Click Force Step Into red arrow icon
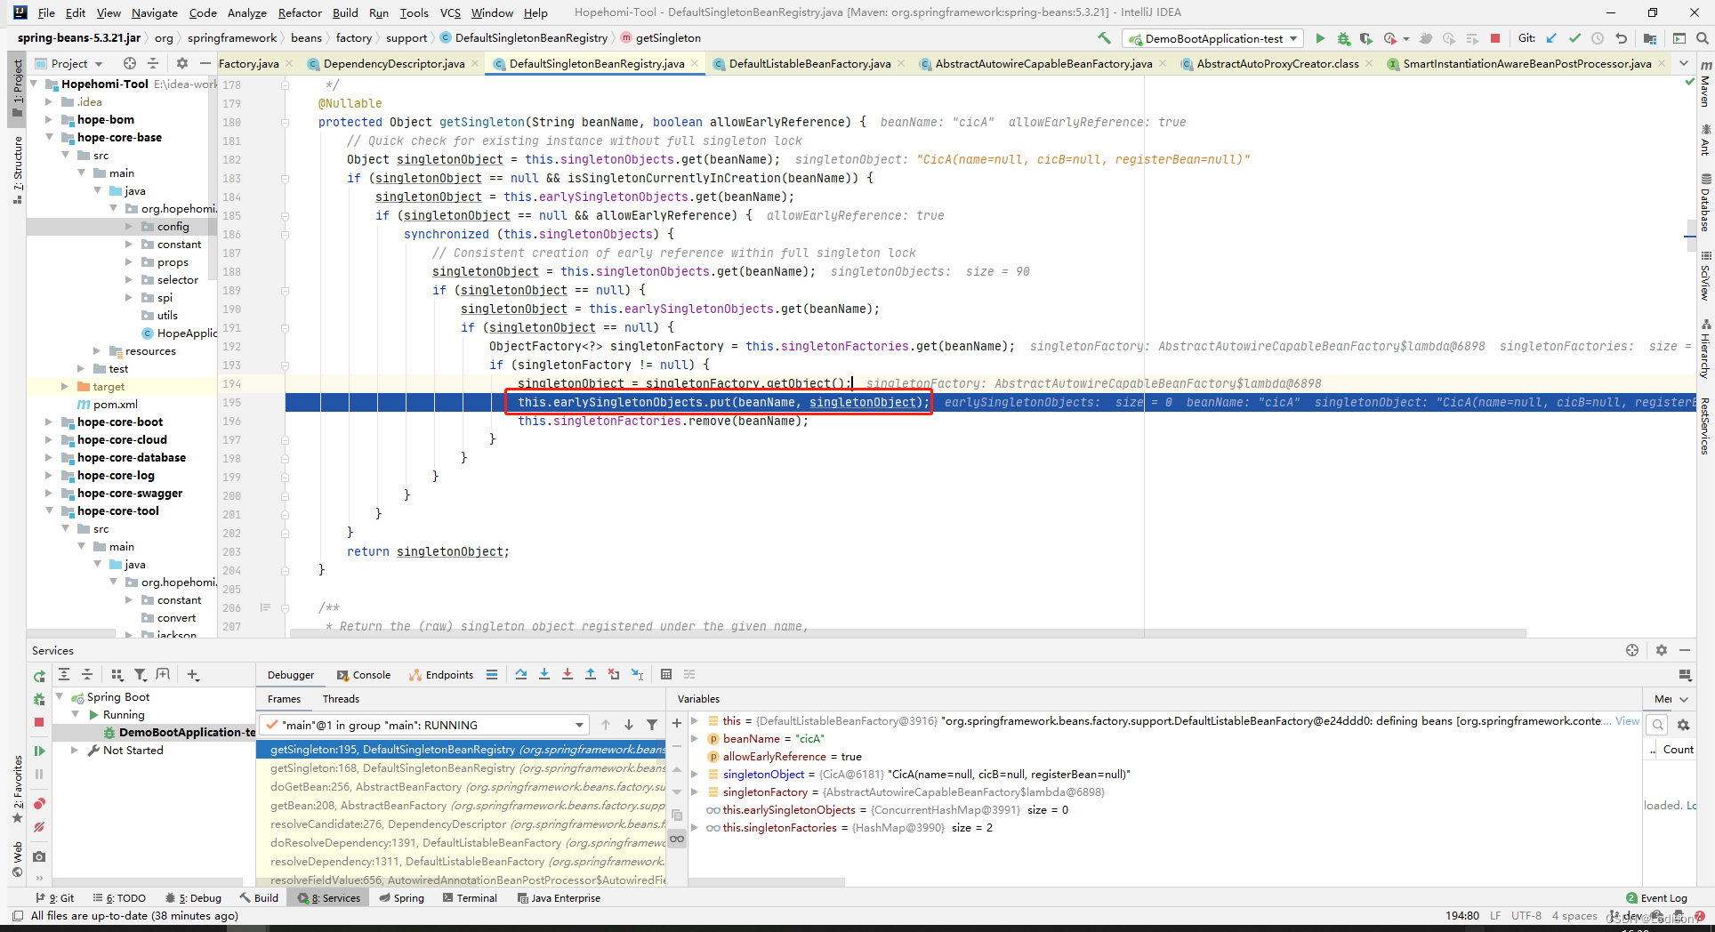 pos(568,674)
